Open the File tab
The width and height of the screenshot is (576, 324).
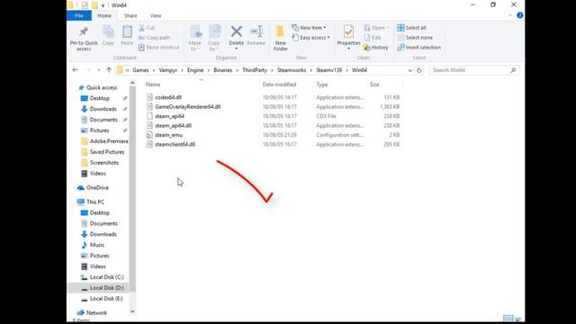coord(79,16)
